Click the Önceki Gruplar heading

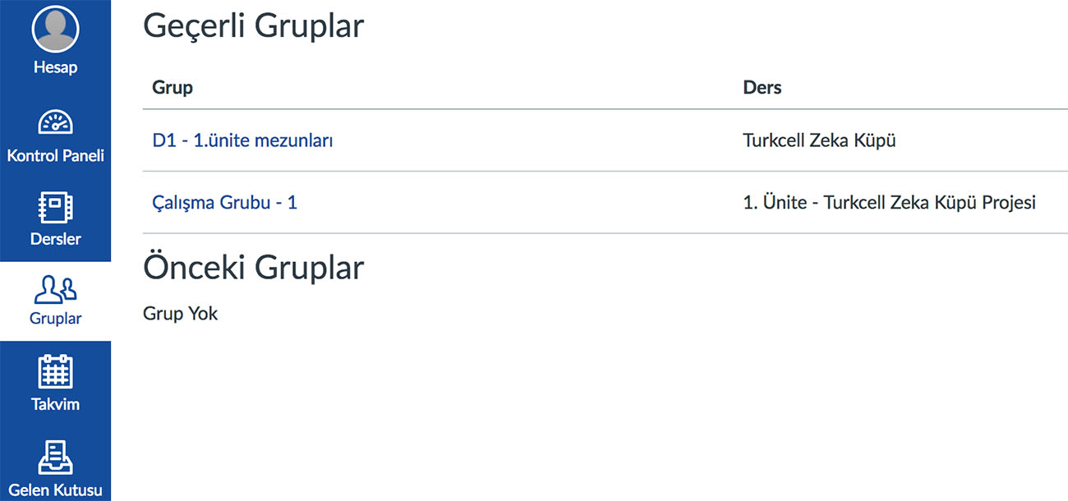(253, 268)
